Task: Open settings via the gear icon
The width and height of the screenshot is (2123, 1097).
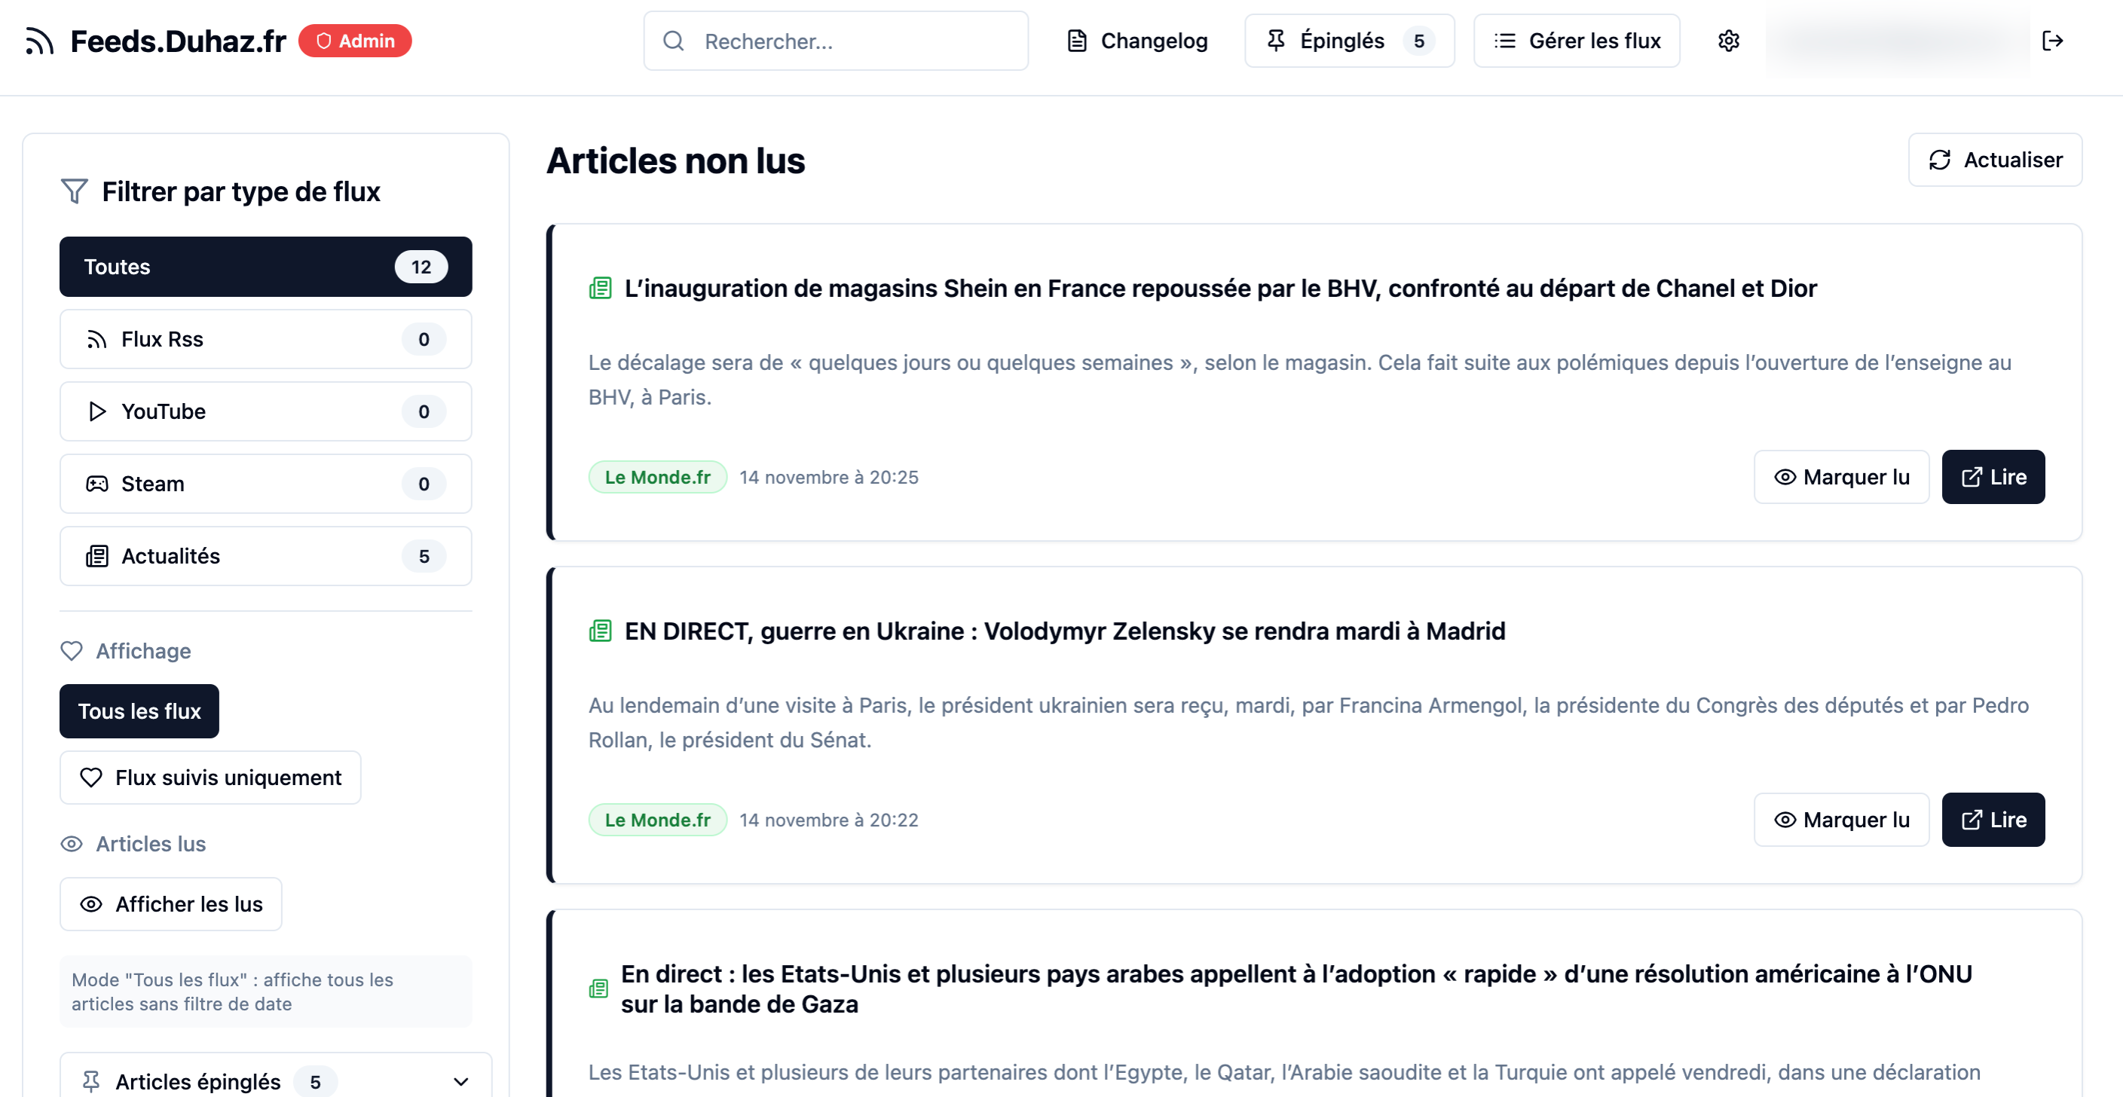Action: click(1728, 41)
